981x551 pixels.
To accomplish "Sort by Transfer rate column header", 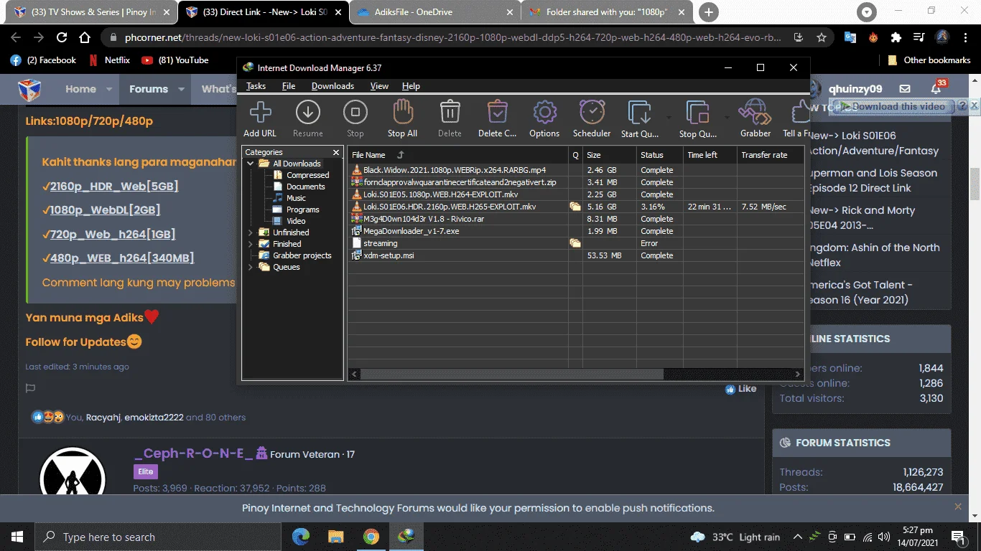I will 770,155.
